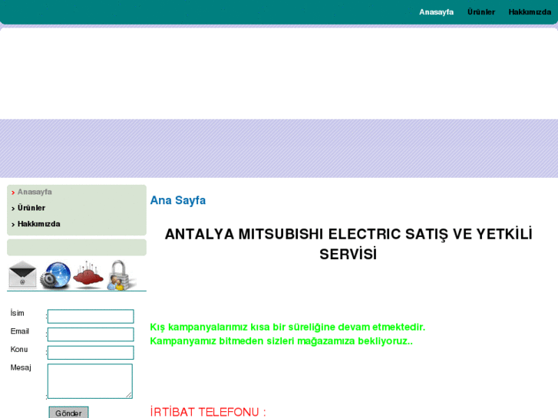Click the Kampanyamız bitmeden green text line
The image size is (558, 418).
pos(281,341)
